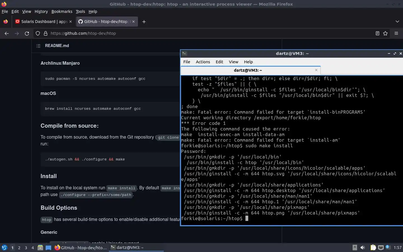Viewport: 403px width, 252px height.
Task: Reload the current GitHub page
Action: (27, 33)
